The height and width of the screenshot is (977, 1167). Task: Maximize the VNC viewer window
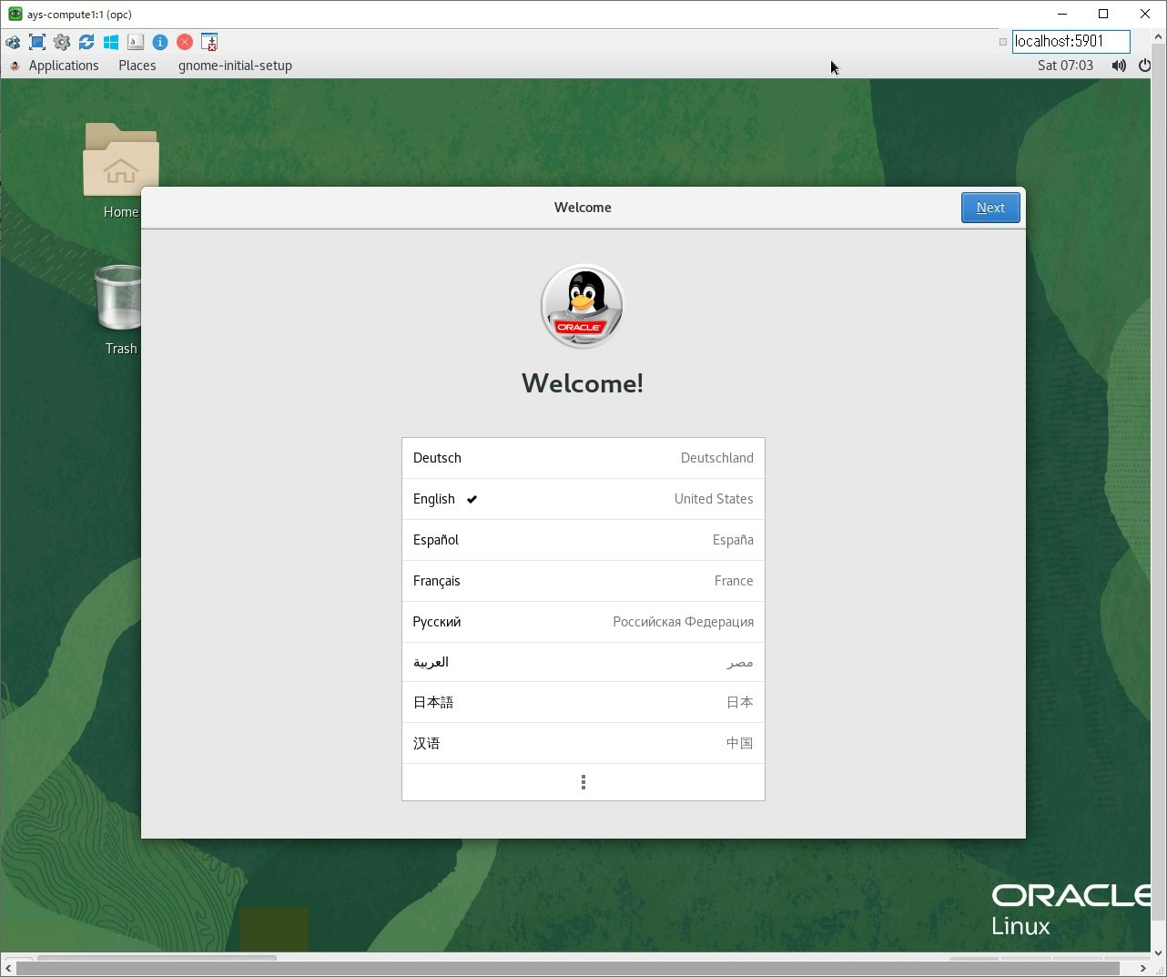1103,14
